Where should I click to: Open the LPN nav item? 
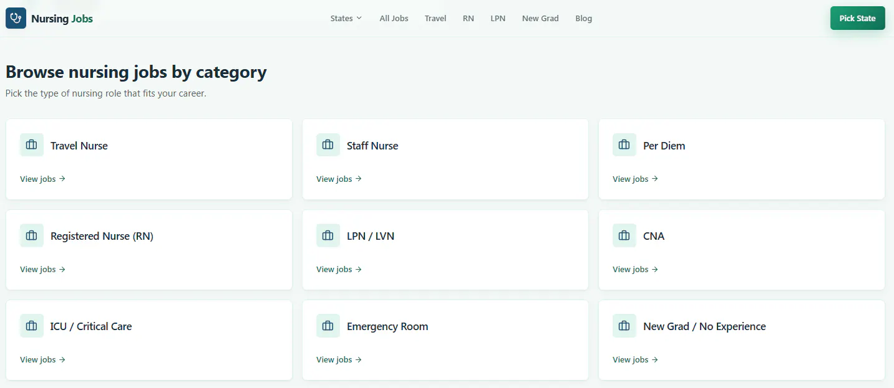tap(498, 19)
